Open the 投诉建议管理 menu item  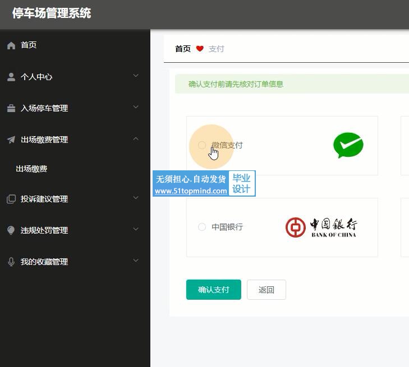(75, 199)
